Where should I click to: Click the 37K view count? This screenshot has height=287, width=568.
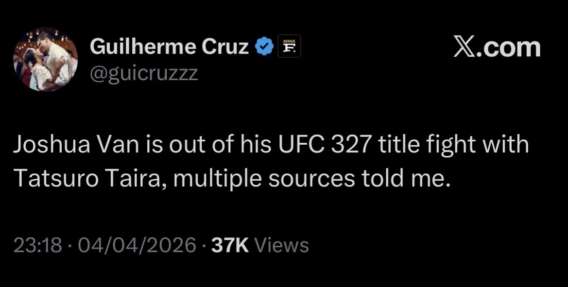pyautogui.click(x=230, y=246)
